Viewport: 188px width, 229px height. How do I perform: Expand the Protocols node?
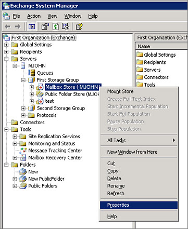pyautogui.click(x=23, y=115)
